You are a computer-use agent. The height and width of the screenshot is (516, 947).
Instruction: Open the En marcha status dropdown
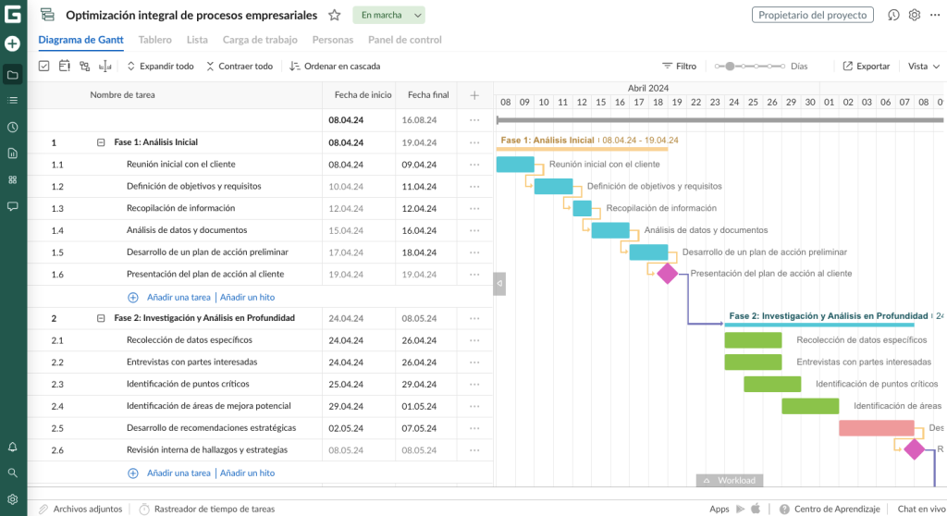(389, 15)
